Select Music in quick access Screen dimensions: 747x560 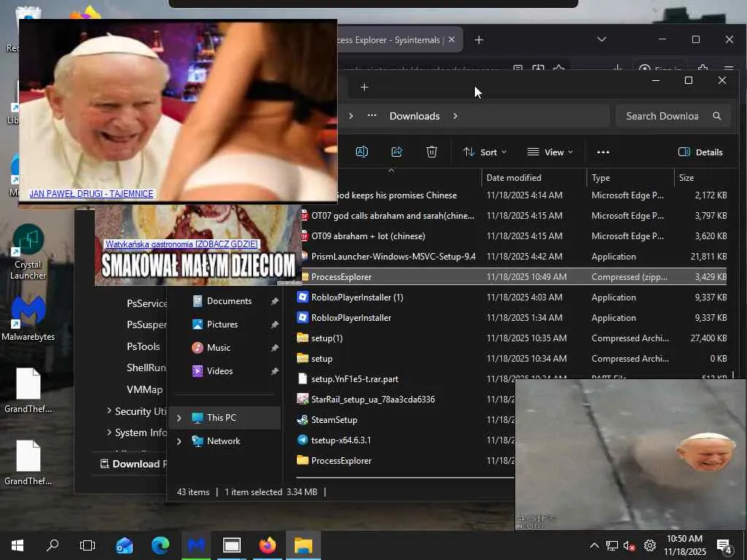(x=218, y=348)
